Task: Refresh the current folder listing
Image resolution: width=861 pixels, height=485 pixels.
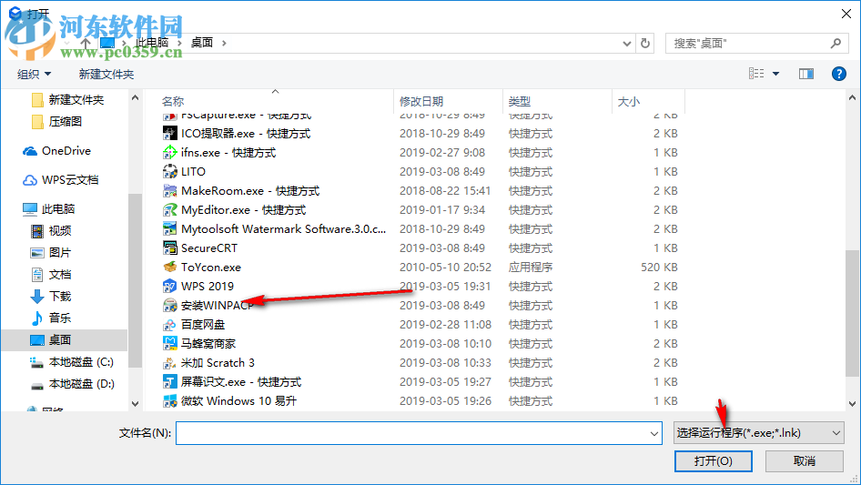Action: coord(645,43)
